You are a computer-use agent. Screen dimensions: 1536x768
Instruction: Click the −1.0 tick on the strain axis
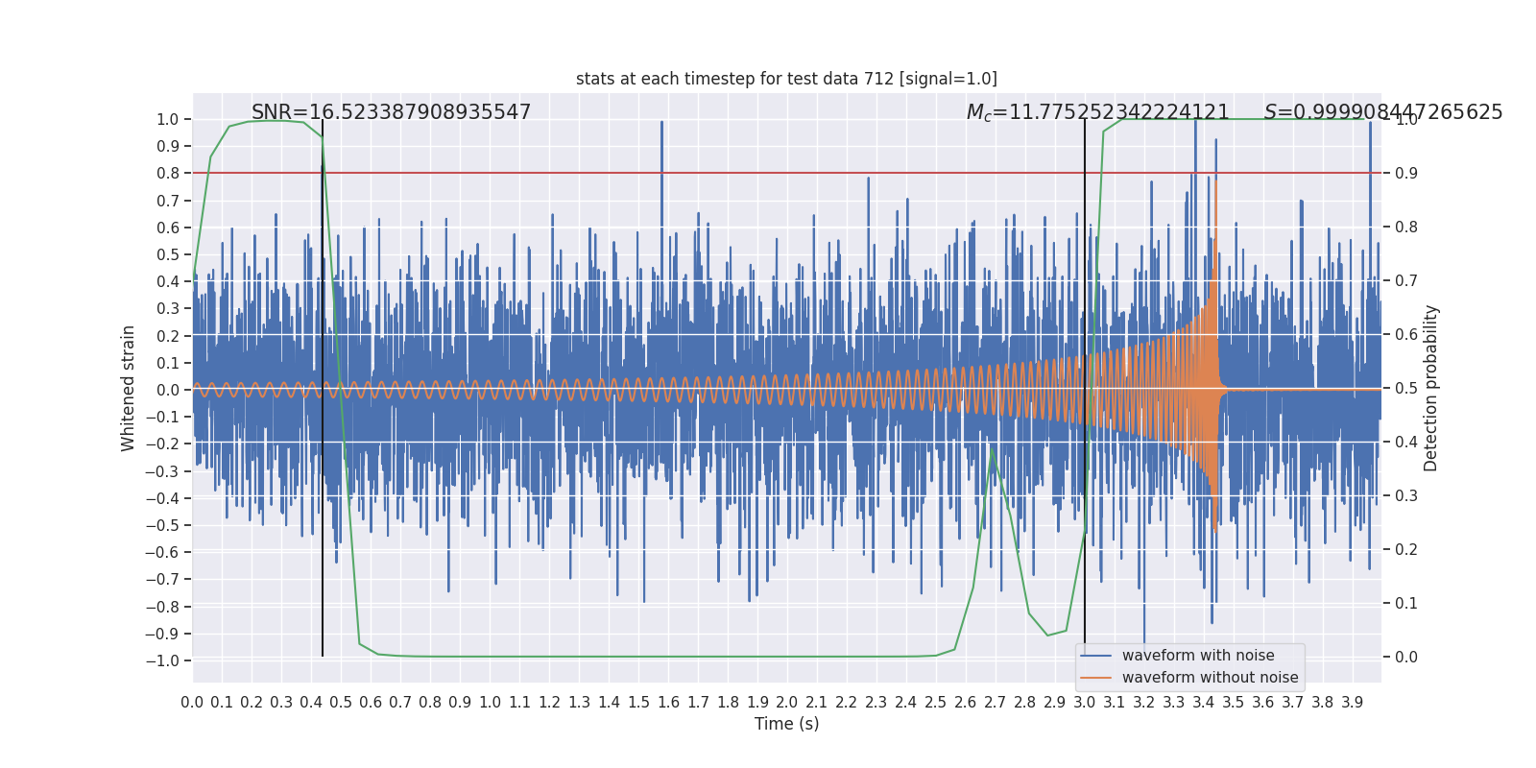click(161, 660)
